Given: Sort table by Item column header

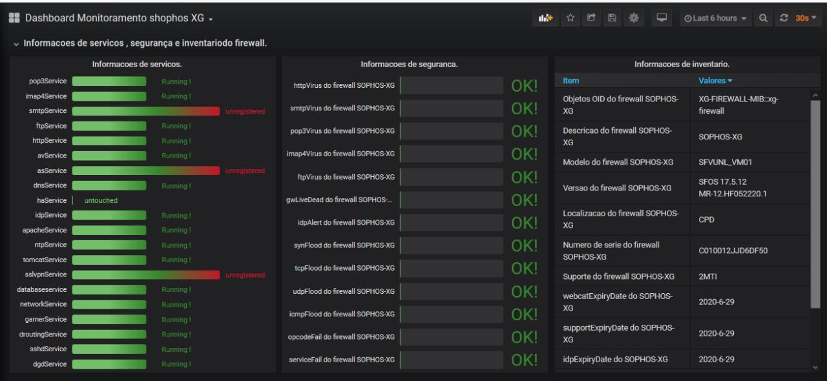Looking at the screenshot, I should click(571, 81).
